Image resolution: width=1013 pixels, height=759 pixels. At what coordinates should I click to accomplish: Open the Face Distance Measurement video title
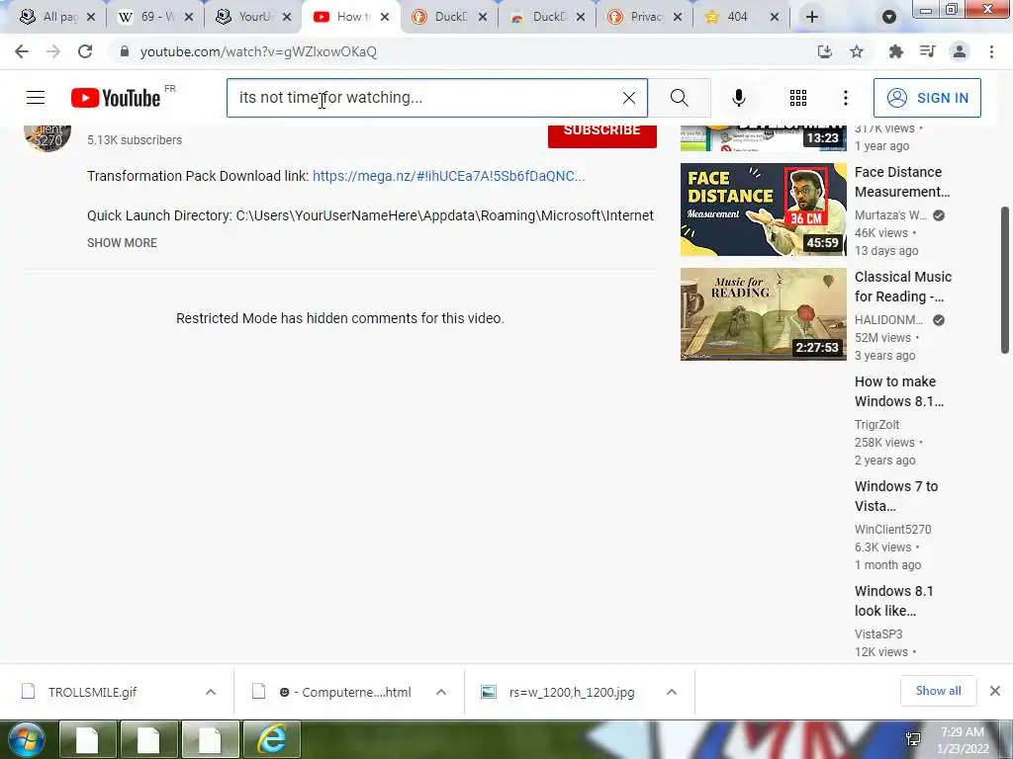pyautogui.click(x=902, y=182)
